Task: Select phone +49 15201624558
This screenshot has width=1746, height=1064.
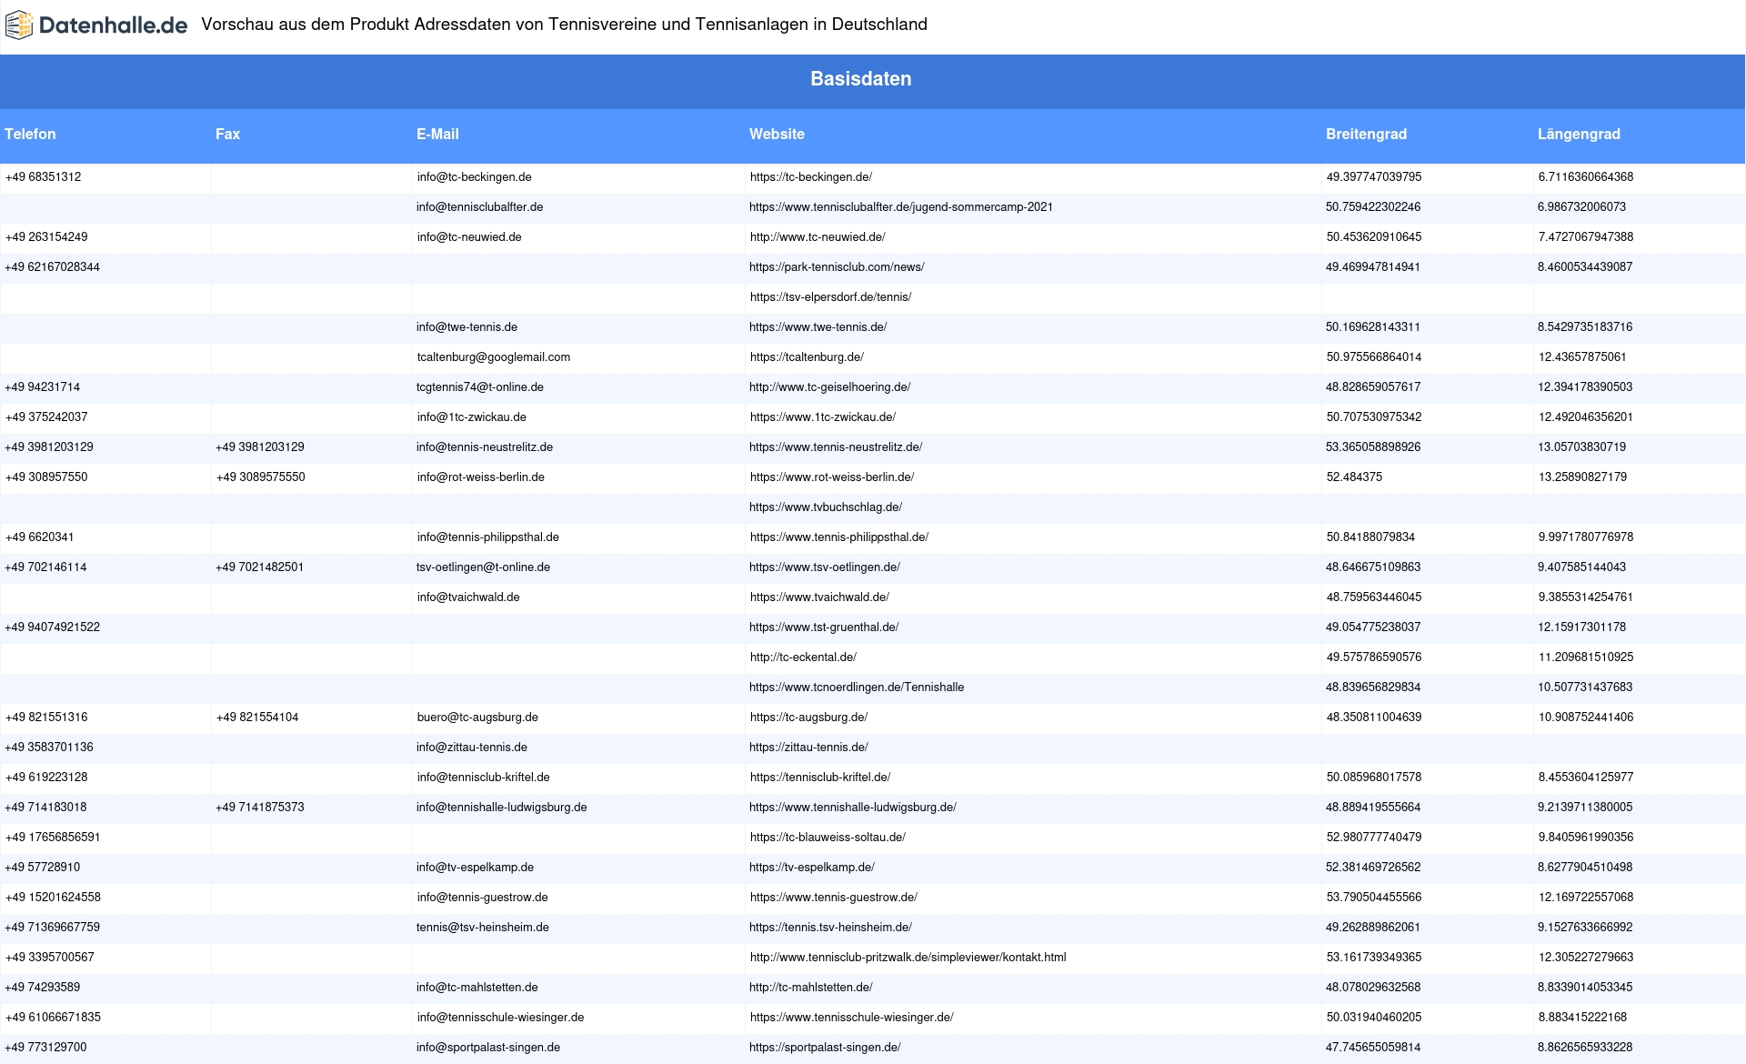Action: tap(53, 898)
